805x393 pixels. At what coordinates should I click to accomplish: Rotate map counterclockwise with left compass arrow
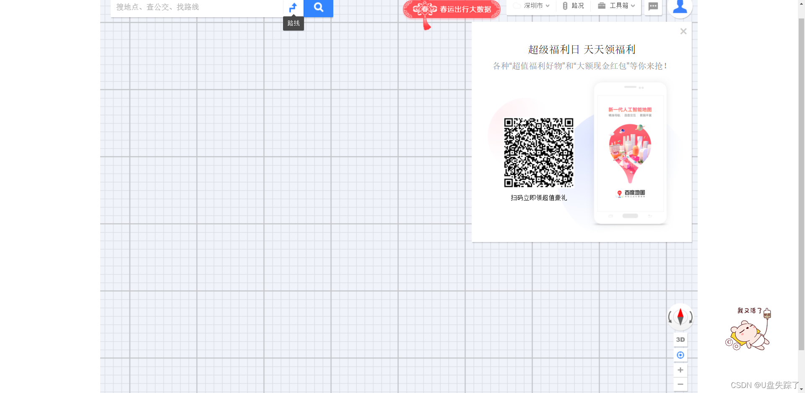click(x=670, y=317)
